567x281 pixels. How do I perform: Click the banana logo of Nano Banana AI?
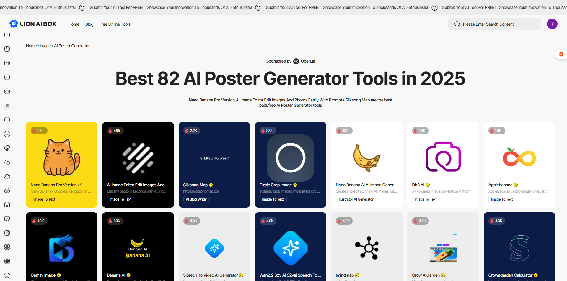click(x=366, y=158)
